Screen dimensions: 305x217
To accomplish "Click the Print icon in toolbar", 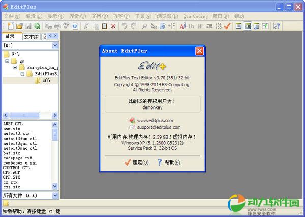I will click(57, 26).
